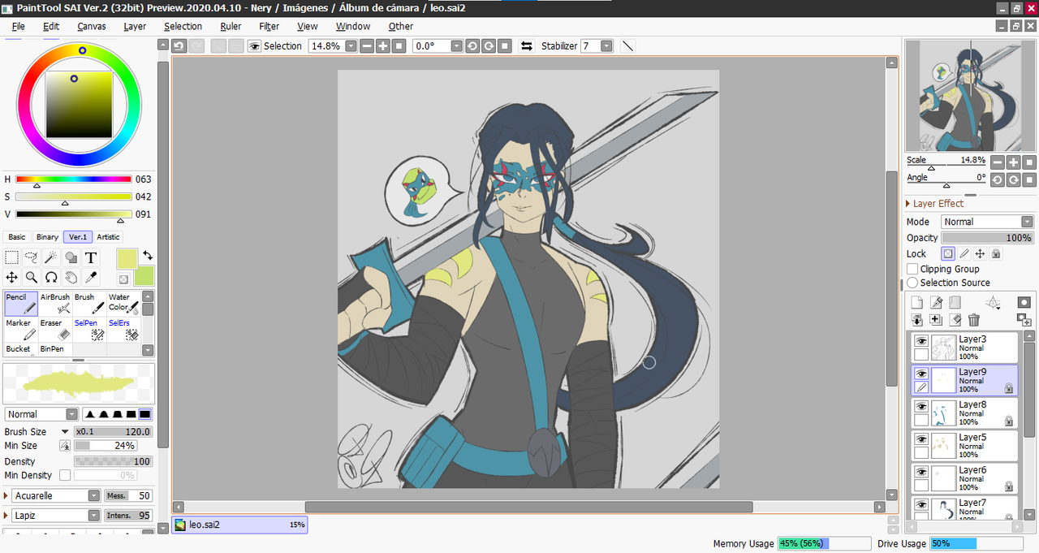Toggle straight line drawing mode
The height and width of the screenshot is (553, 1039).
click(x=627, y=46)
